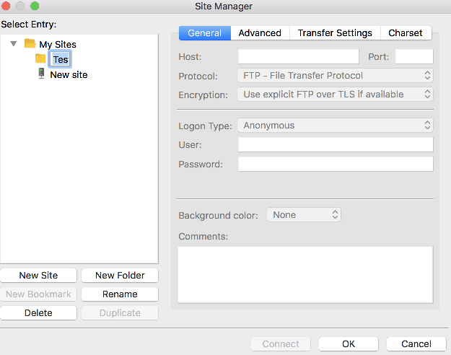This screenshot has height=355, width=451.
Task: Click the New site server icon
Action: (x=41, y=74)
